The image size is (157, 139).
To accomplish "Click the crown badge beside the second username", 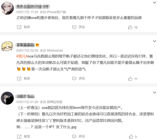I will (x=37, y=45).
